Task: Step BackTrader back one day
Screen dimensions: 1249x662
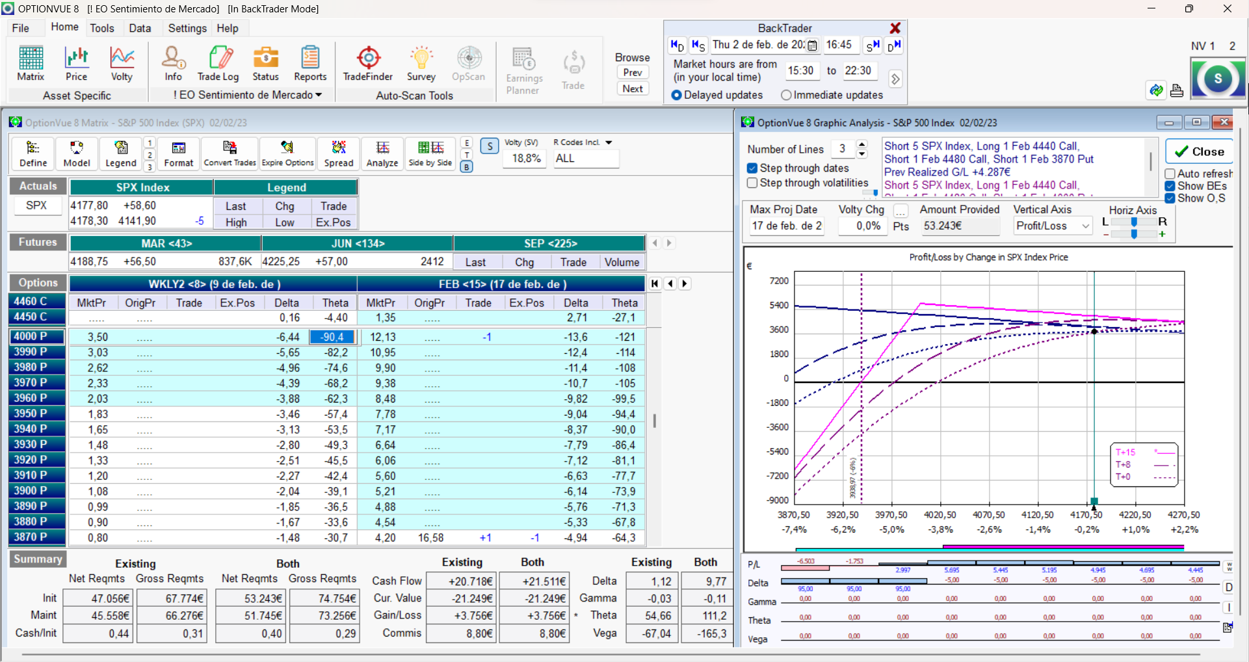Action: [677, 45]
